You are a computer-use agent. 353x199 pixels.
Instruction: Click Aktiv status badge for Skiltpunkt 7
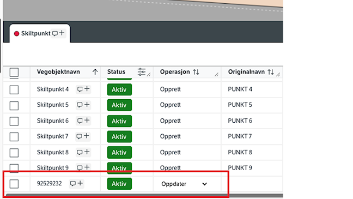coord(119,136)
